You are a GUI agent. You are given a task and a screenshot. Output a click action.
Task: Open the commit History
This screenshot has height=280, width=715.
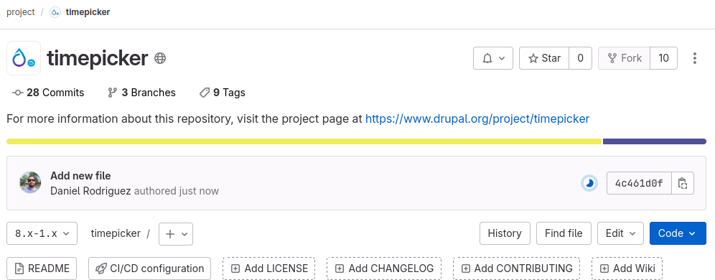[505, 233]
